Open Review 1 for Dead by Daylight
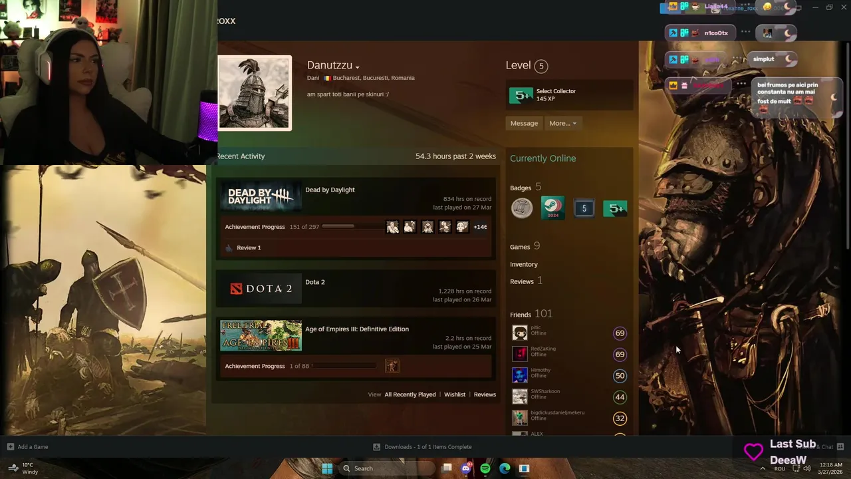The image size is (851, 479). tap(249, 247)
